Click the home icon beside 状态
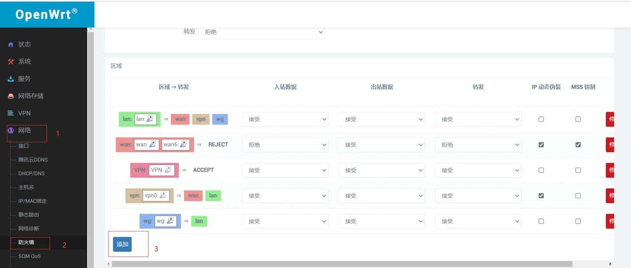This screenshot has height=268, width=631. pyautogui.click(x=11, y=44)
